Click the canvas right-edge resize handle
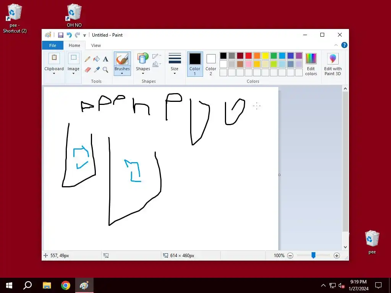Viewport: 391px width, 293px height. click(x=279, y=175)
